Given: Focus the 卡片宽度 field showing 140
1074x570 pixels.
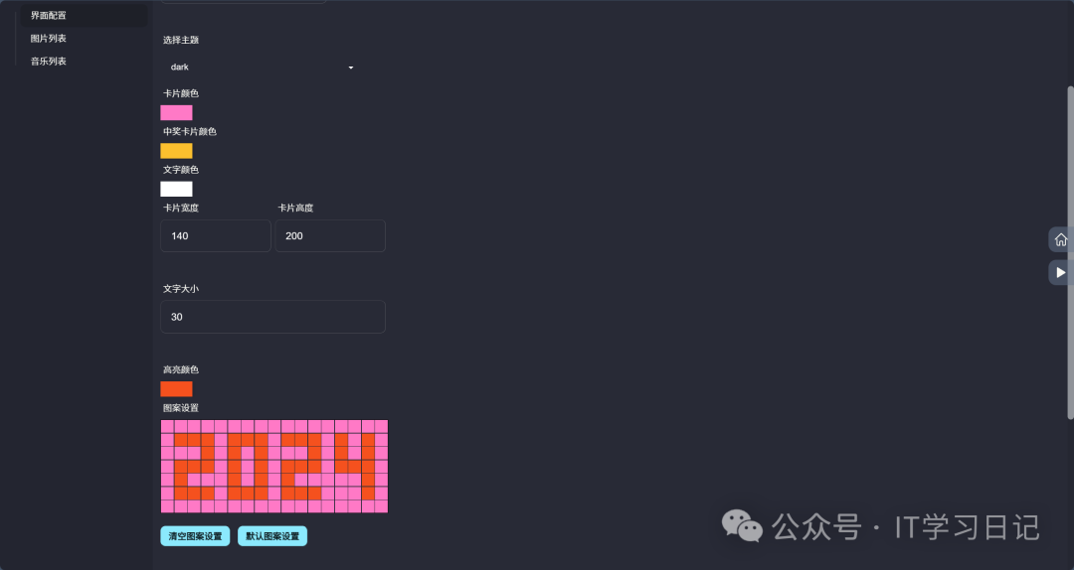Looking at the screenshot, I should (x=216, y=235).
